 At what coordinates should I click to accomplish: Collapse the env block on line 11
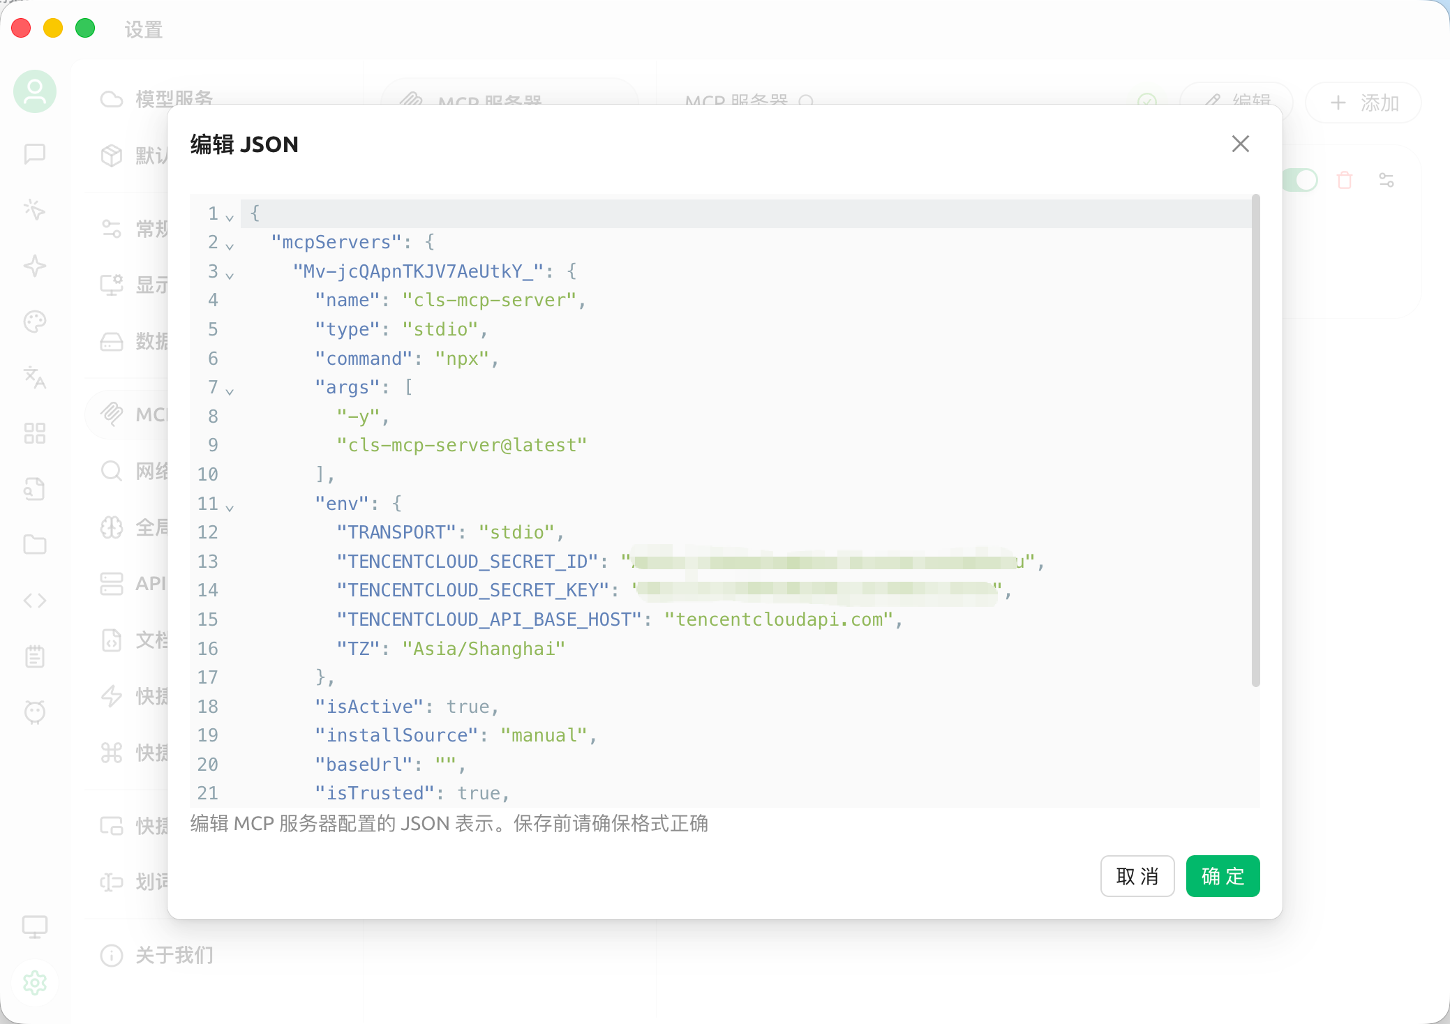[x=230, y=508]
